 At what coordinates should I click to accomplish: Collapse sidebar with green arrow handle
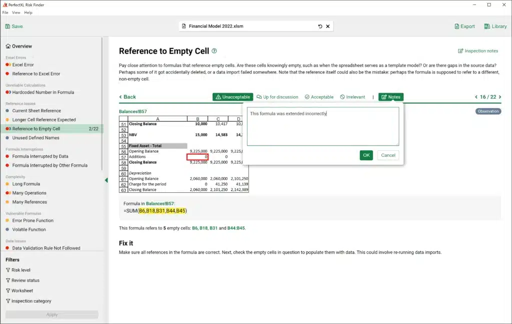coord(106,180)
